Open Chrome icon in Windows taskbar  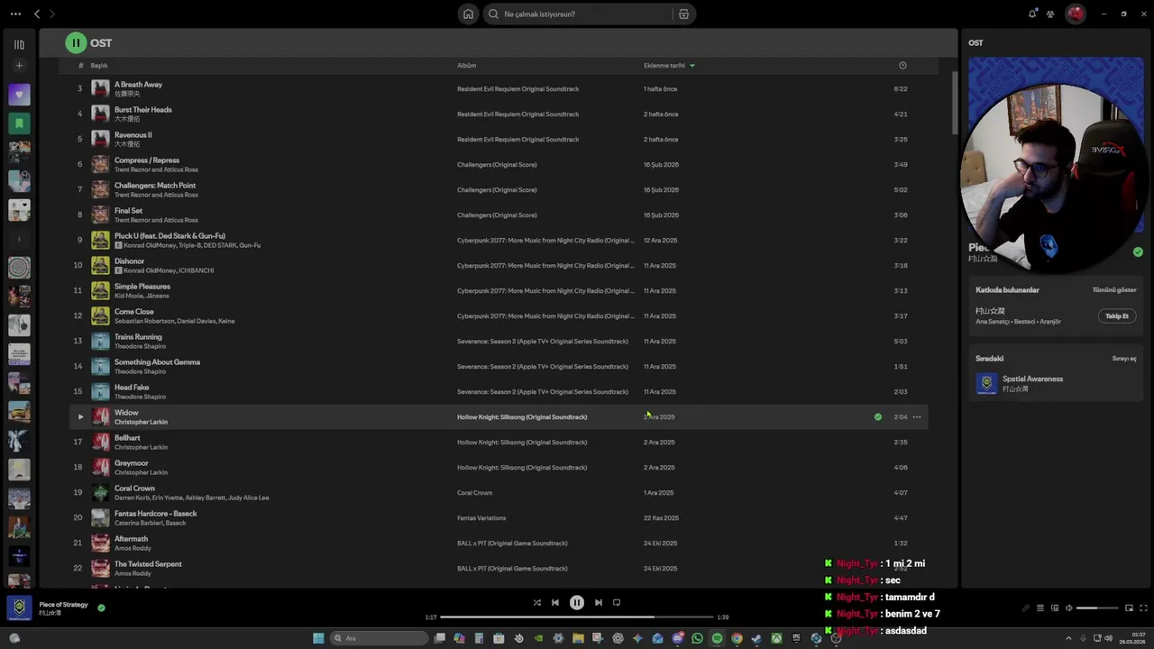point(737,638)
